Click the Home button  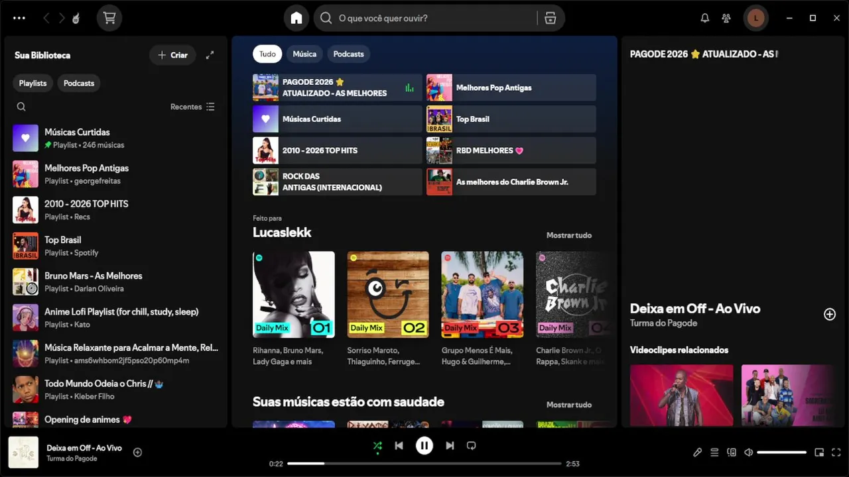pyautogui.click(x=296, y=18)
